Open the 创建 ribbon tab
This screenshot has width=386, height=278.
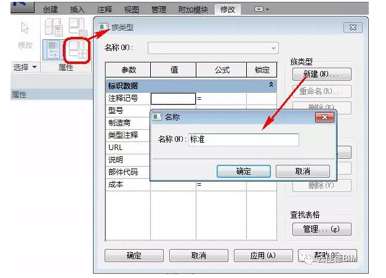pyautogui.click(x=50, y=10)
